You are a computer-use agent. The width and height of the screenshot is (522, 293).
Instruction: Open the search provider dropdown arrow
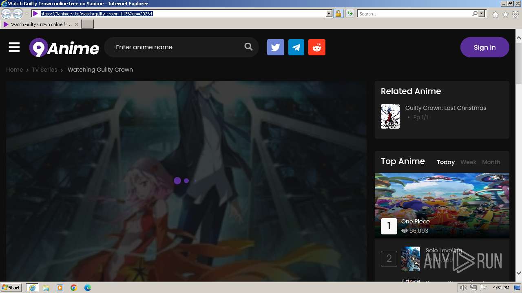coord(482,14)
